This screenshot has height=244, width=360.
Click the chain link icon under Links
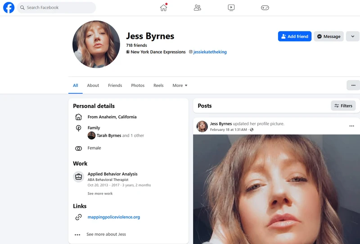[x=78, y=217]
